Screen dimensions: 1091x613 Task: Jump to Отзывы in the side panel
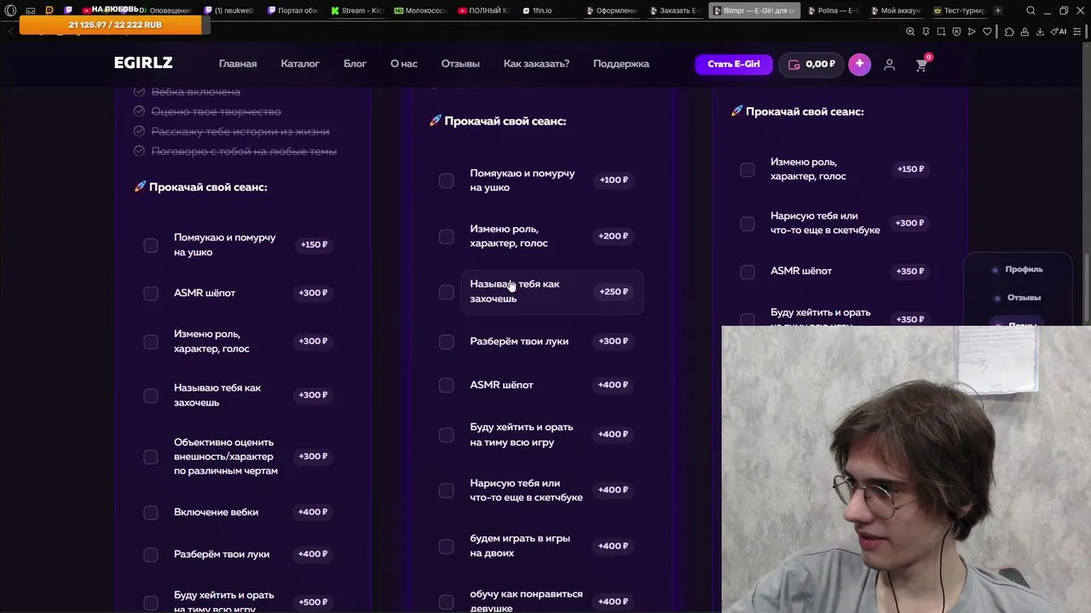pyautogui.click(x=1024, y=297)
